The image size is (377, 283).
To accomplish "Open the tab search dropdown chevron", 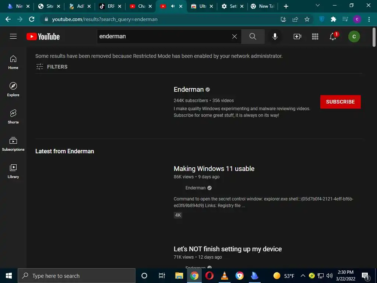I will (x=318, y=5).
